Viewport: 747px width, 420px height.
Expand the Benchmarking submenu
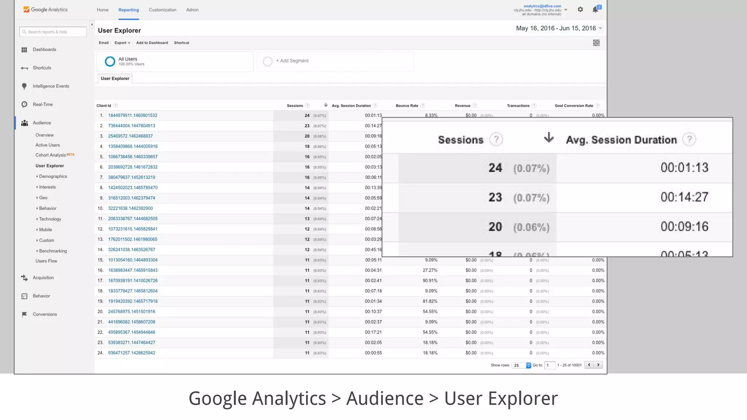click(51, 251)
